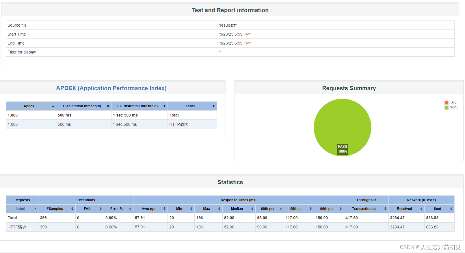Click sort arrows on Min header

[191, 209]
